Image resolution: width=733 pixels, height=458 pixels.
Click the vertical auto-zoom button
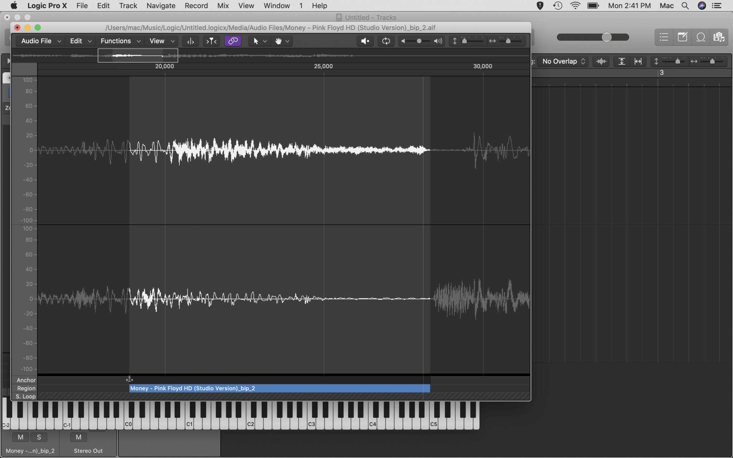tap(621, 61)
